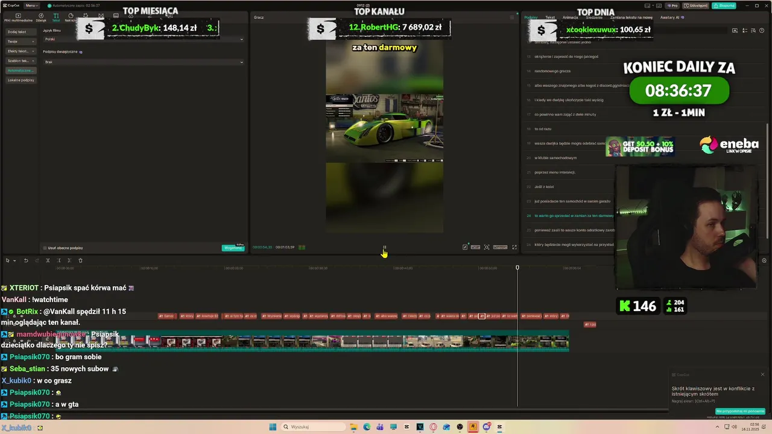Toggle the player fullscreen icon
This screenshot has height=434, width=772.
tap(514, 247)
